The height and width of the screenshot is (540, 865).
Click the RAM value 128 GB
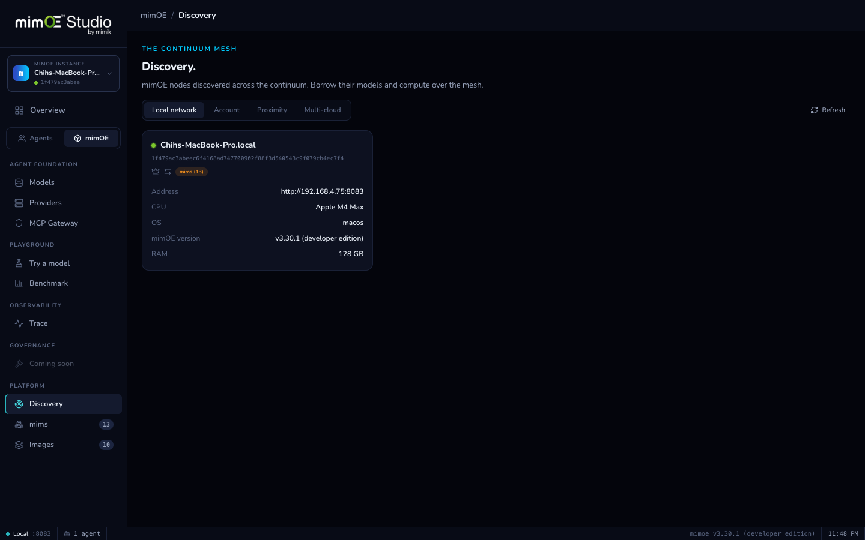pos(351,254)
